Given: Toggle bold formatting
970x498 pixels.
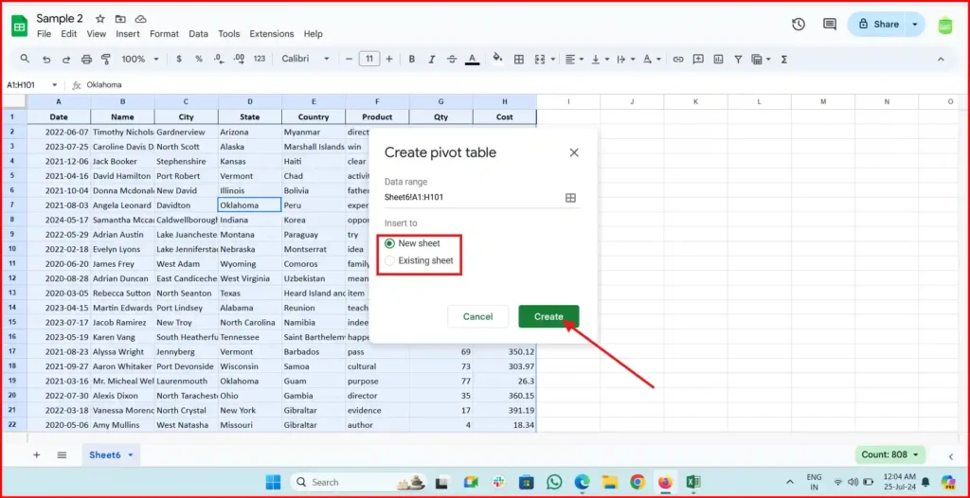Looking at the screenshot, I should (412, 60).
